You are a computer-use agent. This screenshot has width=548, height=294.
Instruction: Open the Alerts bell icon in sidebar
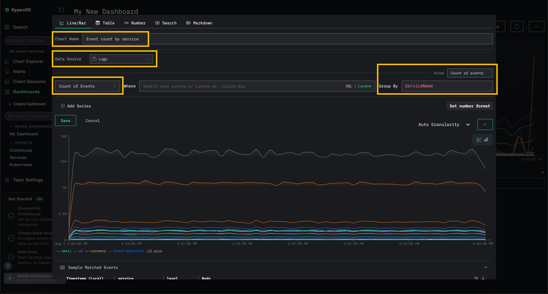[7, 71]
